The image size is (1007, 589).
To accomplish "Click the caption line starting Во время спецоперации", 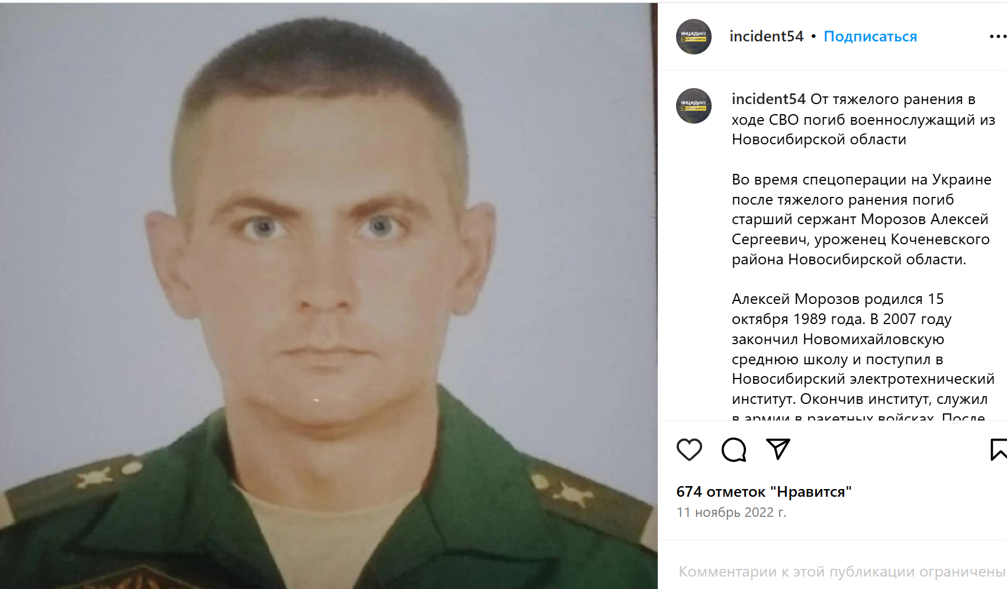I will point(861,180).
